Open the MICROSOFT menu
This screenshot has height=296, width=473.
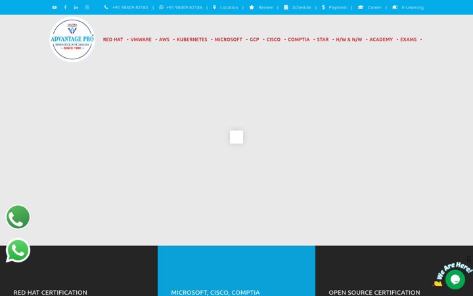229,39
